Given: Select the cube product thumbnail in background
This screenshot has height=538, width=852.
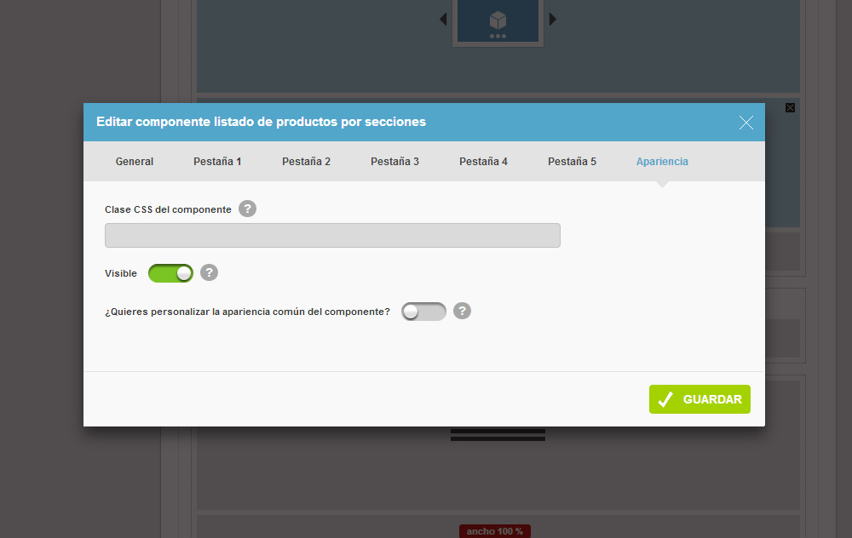Looking at the screenshot, I should click(498, 22).
